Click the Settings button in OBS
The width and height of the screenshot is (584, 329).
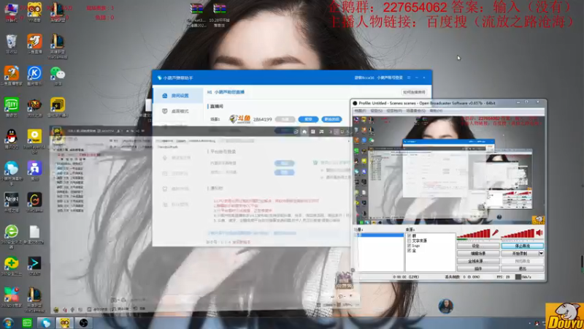478,246
